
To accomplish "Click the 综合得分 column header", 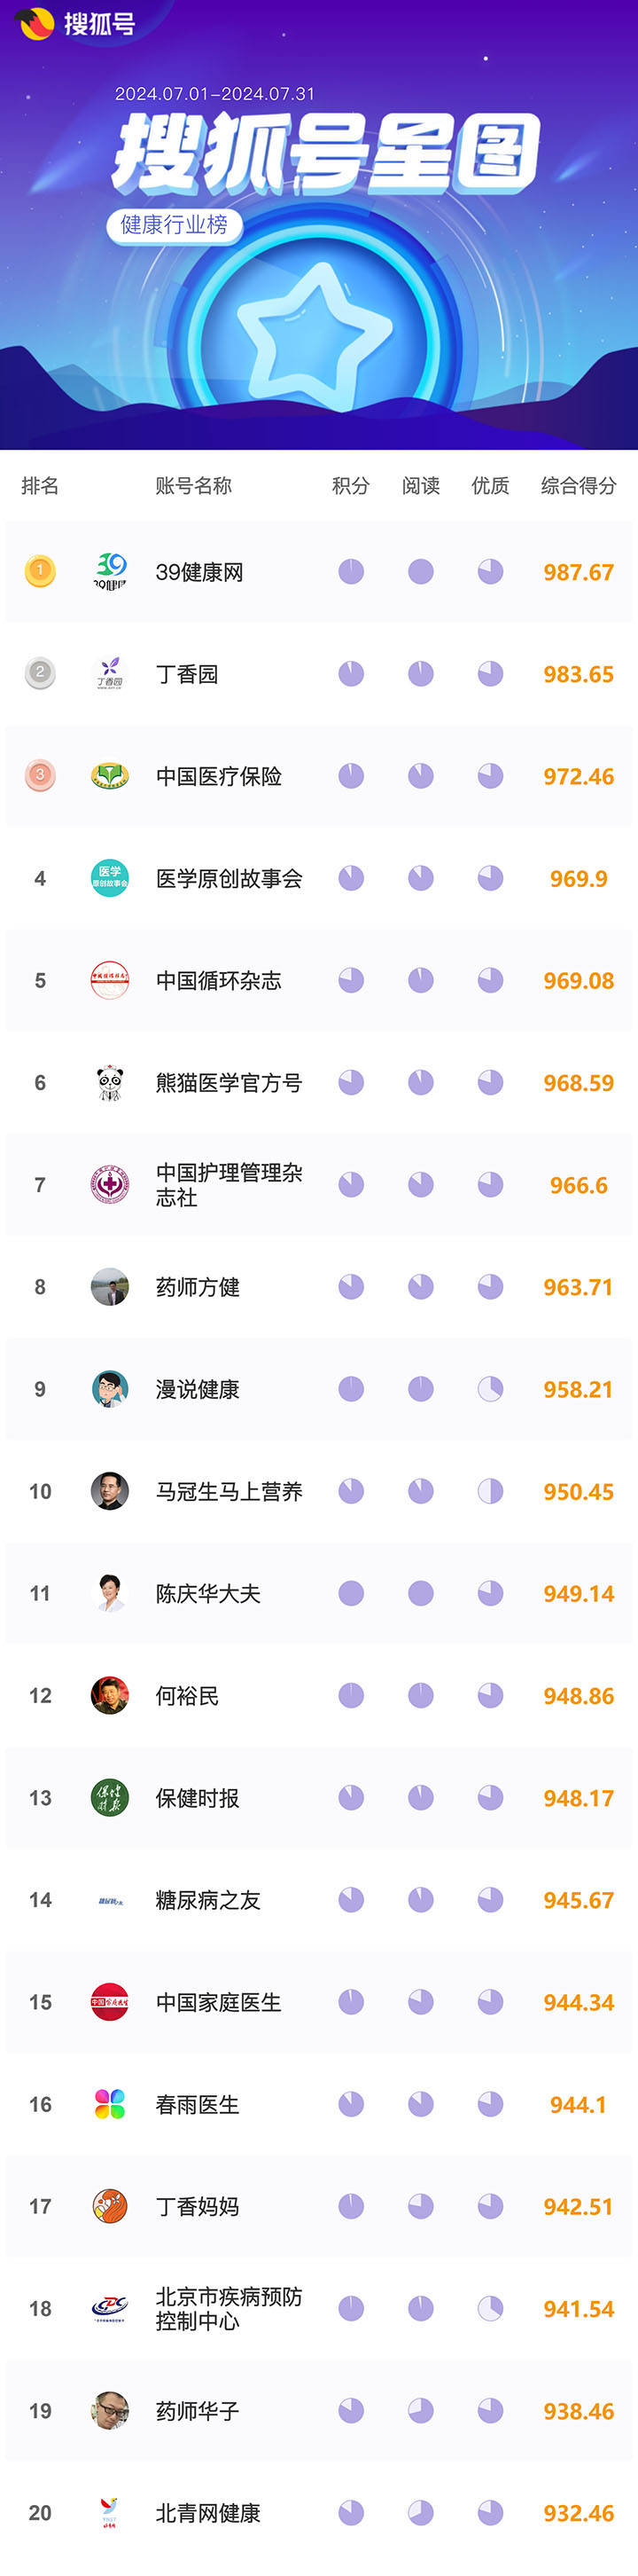I will click(x=578, y=486).
